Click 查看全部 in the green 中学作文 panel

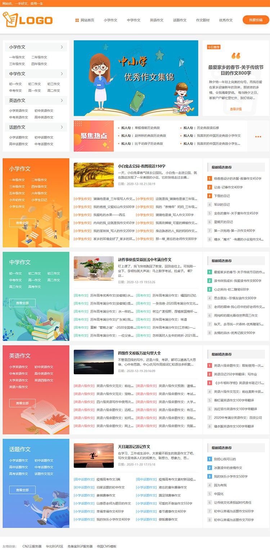(x=22, y=303)
